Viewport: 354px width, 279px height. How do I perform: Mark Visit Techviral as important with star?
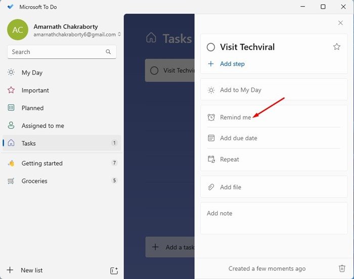[x=337, y=47]
